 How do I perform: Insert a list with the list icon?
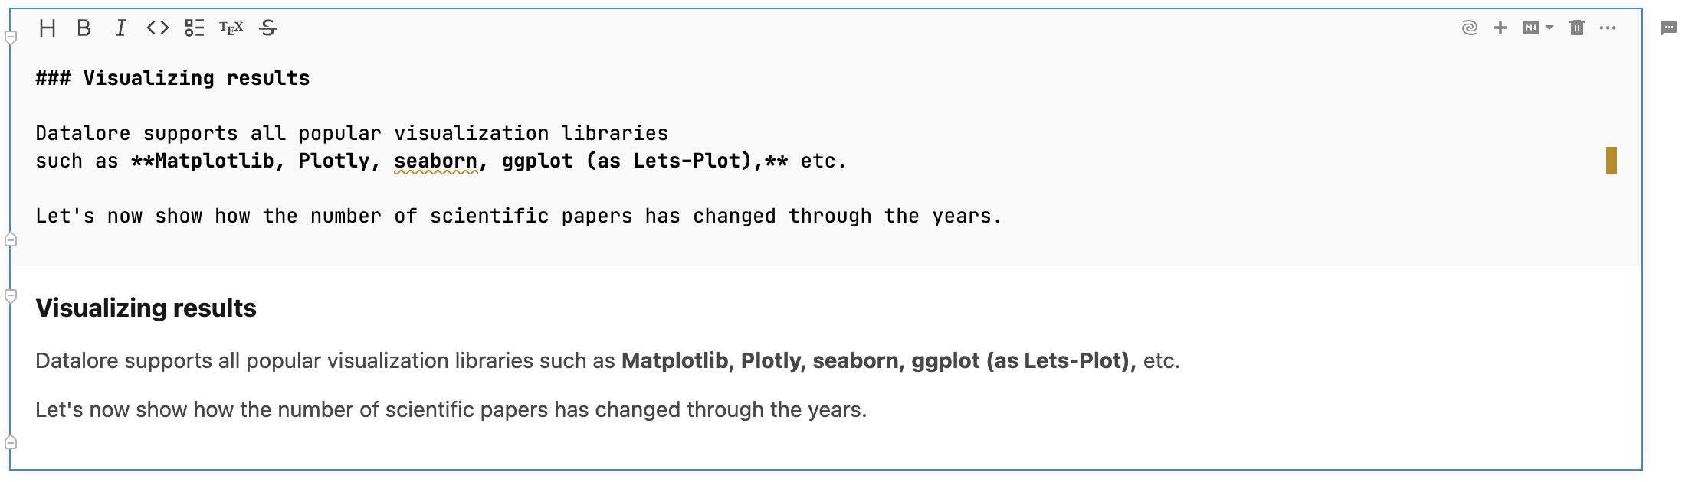[x=194, y=28]
